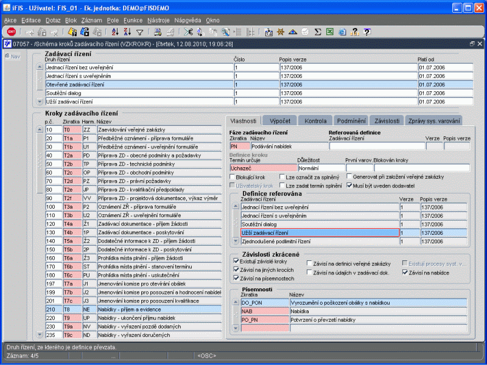The width and height of the screenshot is (487, 365).
Task: Switch to the 'Závislosti' tab
Action: tap(387, 120)
